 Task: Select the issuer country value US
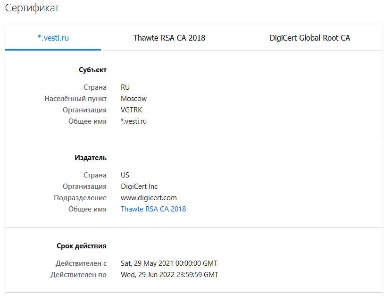click(125, 175)
